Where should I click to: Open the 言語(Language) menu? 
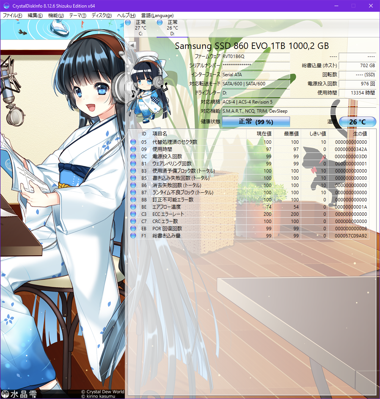point(157,16)
